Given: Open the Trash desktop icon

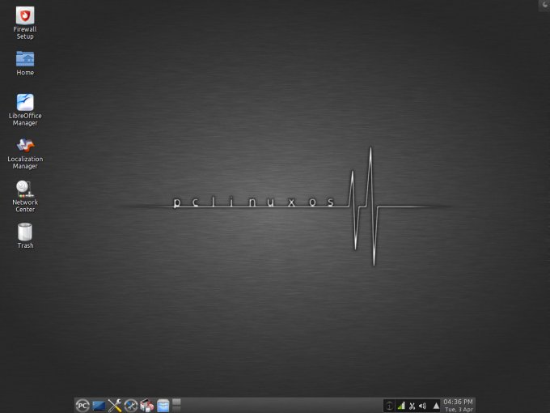Looking at the screenshot, I should 25,236.
